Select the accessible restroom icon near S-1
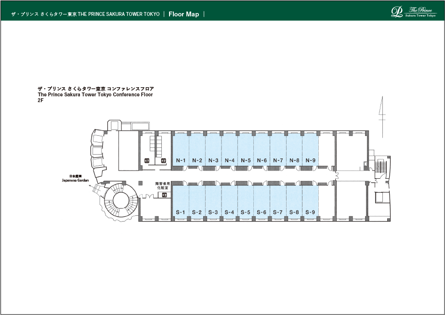 coord(165,195)
